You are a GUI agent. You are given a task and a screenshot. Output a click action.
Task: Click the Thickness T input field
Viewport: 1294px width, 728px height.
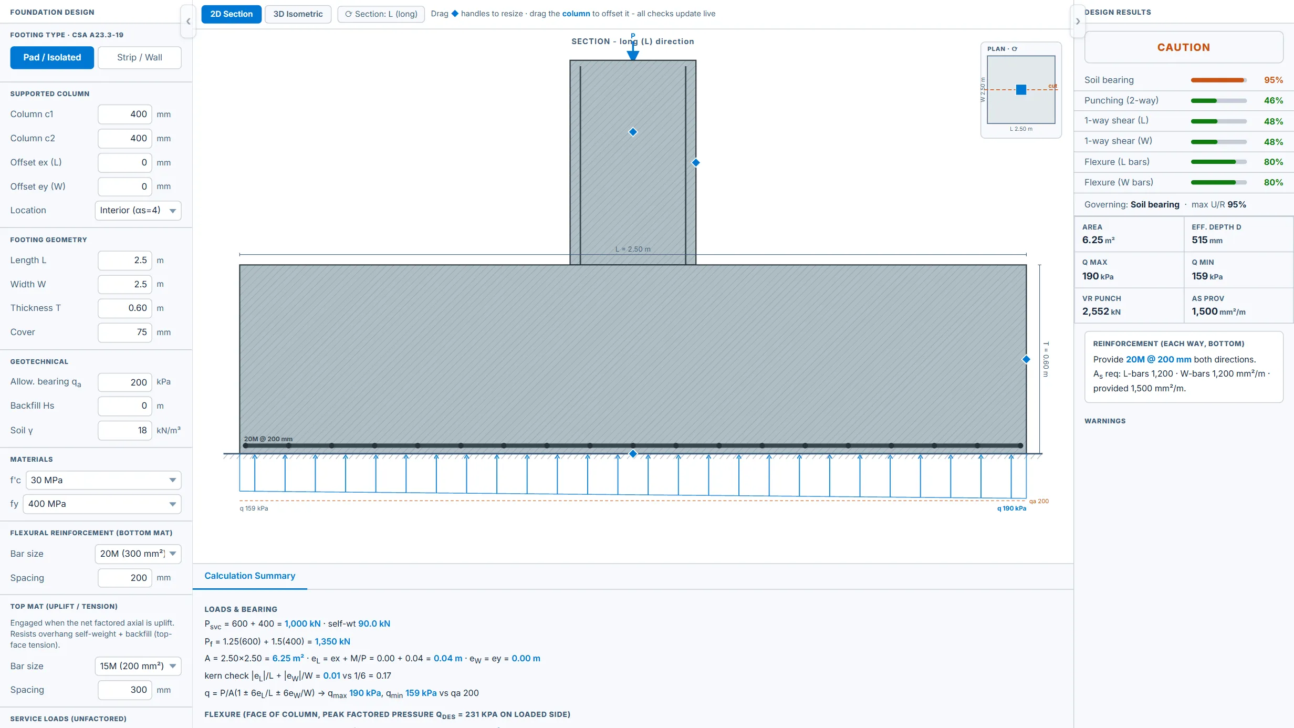(x=125, y=308)
